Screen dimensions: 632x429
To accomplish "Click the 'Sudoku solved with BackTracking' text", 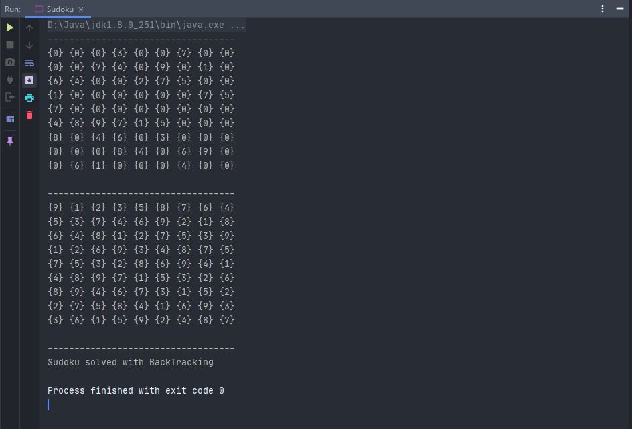I will 130,362.
